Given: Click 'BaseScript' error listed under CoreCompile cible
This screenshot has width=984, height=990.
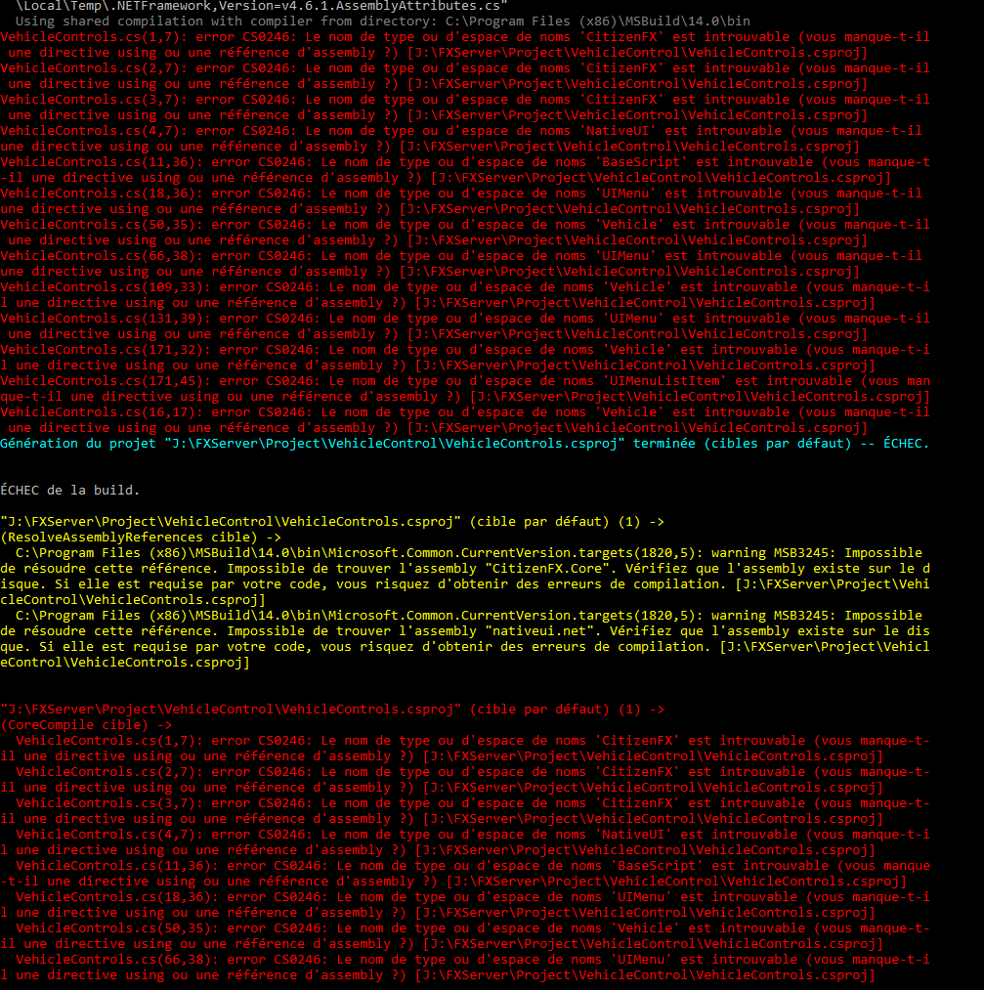Looking at the screenshot, I should [x=464, y=873].
